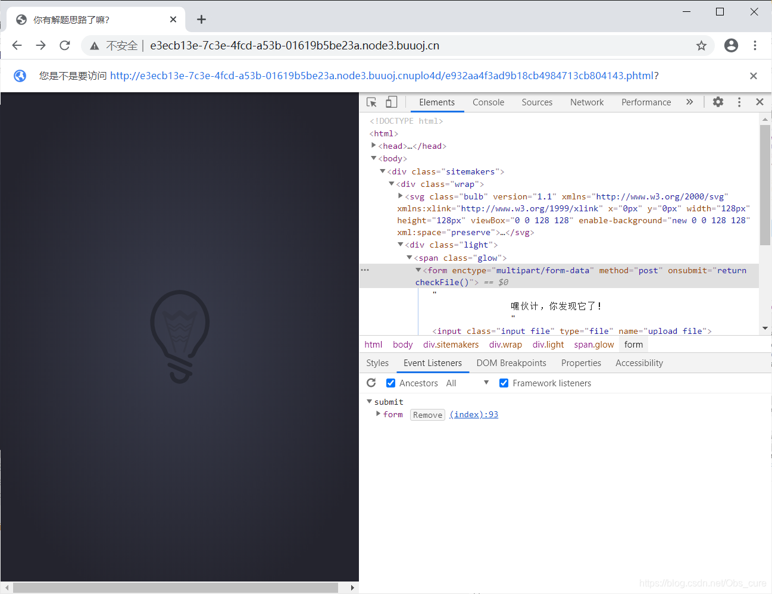Click the browser reload button
772x594 pixels.
coord(65,46)
